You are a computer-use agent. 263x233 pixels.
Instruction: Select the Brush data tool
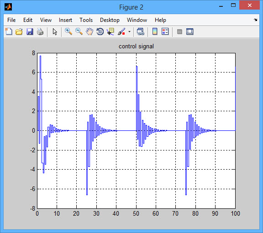121,31
